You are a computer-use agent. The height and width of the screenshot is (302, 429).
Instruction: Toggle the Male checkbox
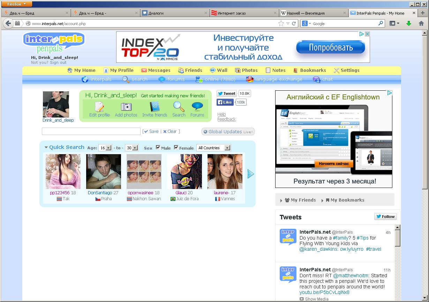click(158, 148)
